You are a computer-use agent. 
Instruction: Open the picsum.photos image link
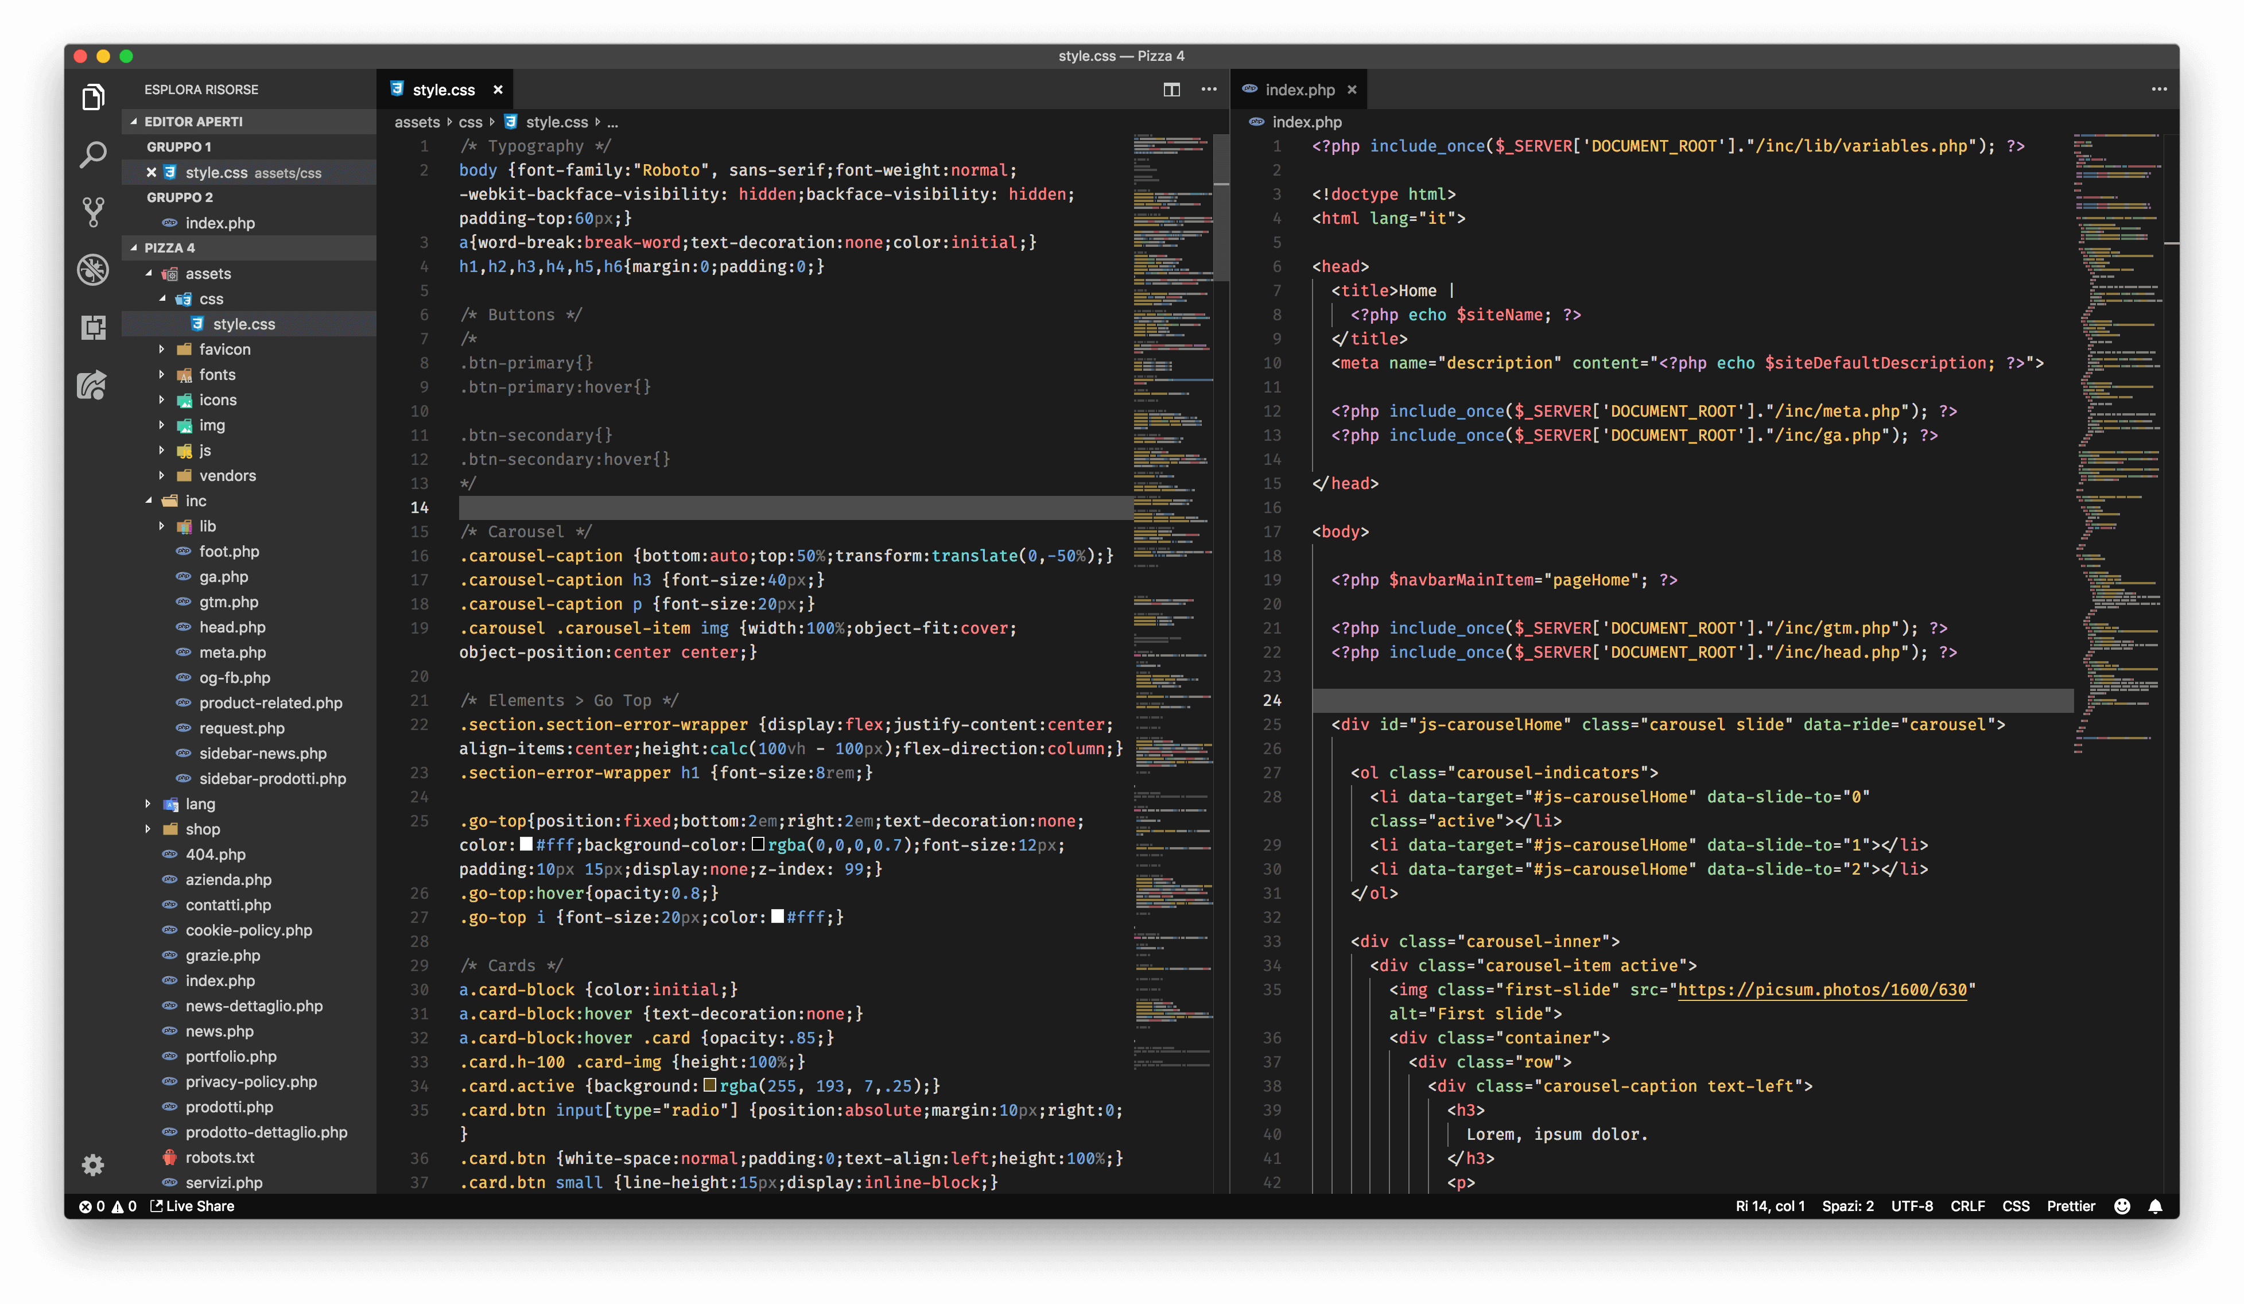1821,989
